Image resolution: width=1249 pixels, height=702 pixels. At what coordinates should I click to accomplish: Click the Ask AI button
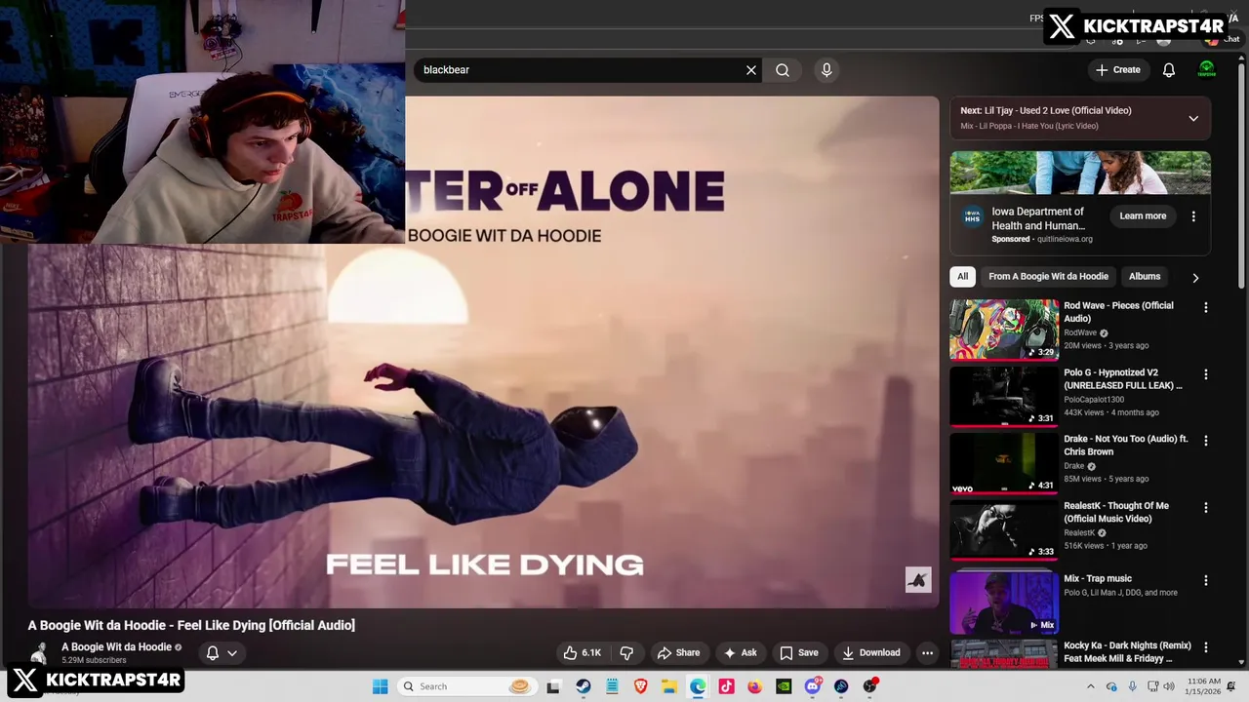click(740, 653)
